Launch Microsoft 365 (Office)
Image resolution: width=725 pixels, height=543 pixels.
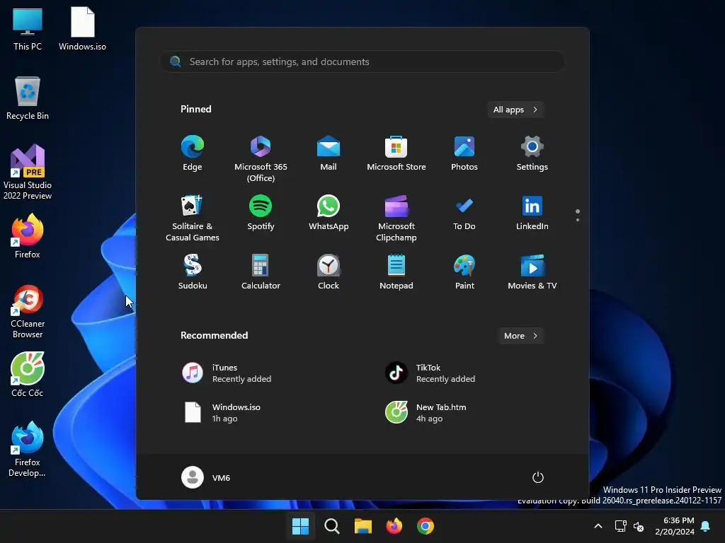[x=261, y=159]
